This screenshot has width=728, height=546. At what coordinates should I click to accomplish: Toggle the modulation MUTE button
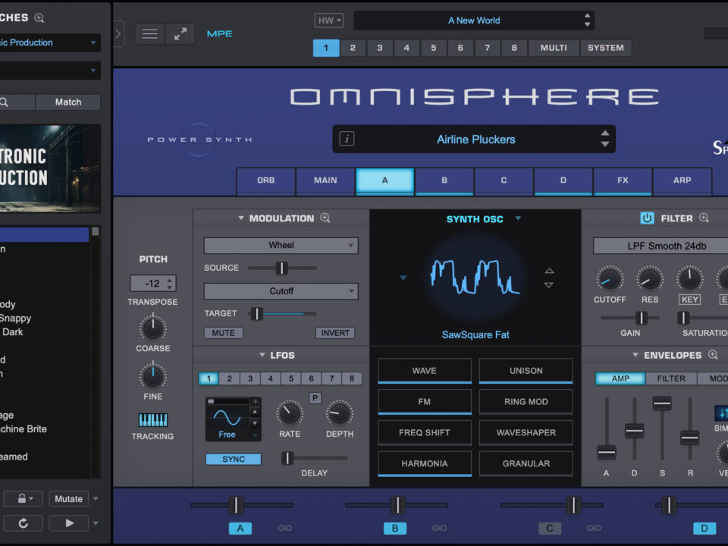click(x=224, y=333)
